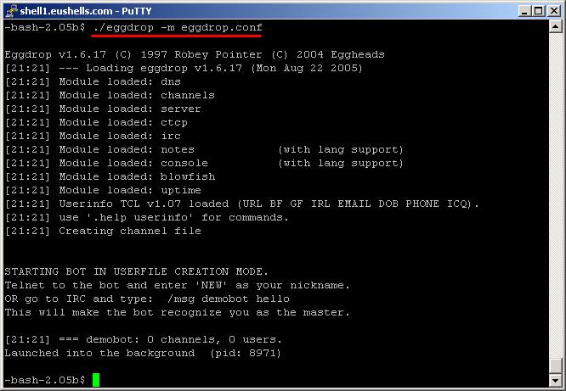Click the '/msg demobot hello' text
566x391 pixels.
[229, 299]
